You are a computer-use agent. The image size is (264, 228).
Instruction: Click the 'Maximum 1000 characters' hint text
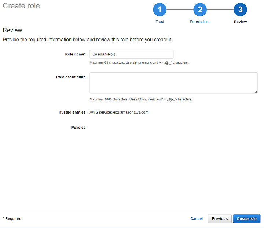pos(141,99)
